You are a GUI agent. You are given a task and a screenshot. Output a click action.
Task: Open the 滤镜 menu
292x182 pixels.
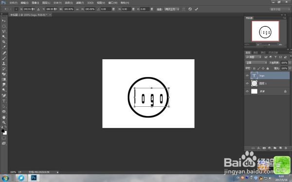point(80,3)
